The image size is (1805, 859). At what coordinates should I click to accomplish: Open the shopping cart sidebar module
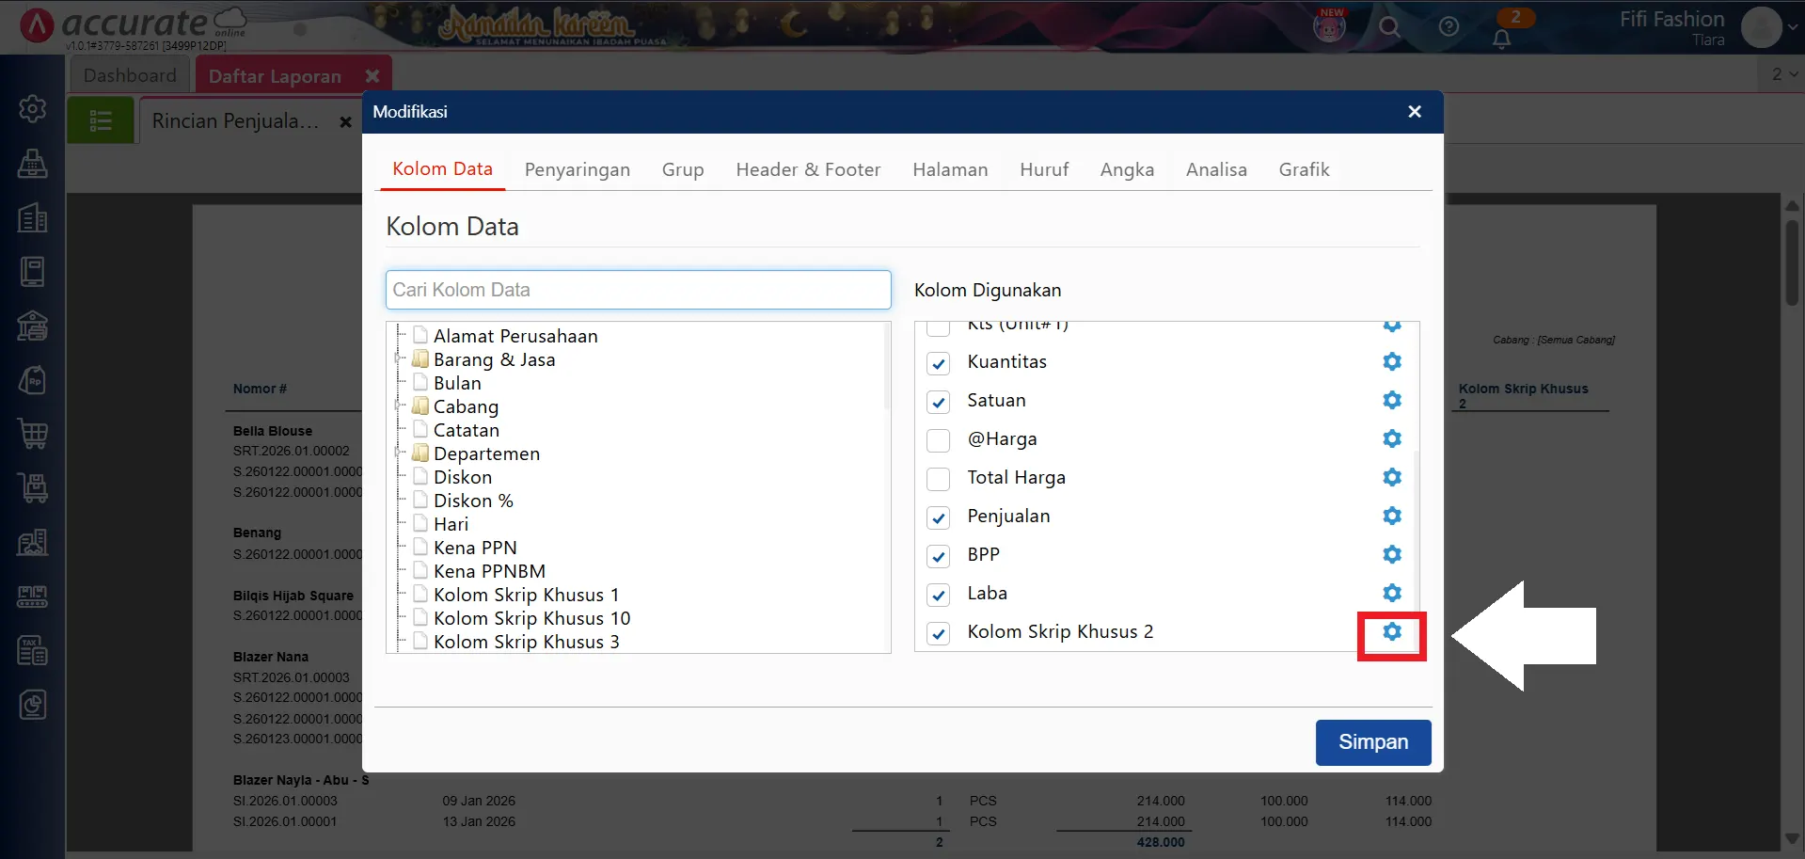coord(33,435)
